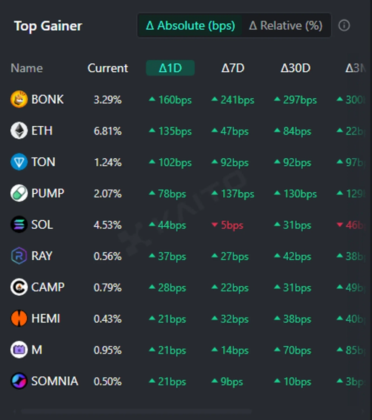Open the M token name link
The width and height of the screenshot is (372, 420).
(37, 350)
